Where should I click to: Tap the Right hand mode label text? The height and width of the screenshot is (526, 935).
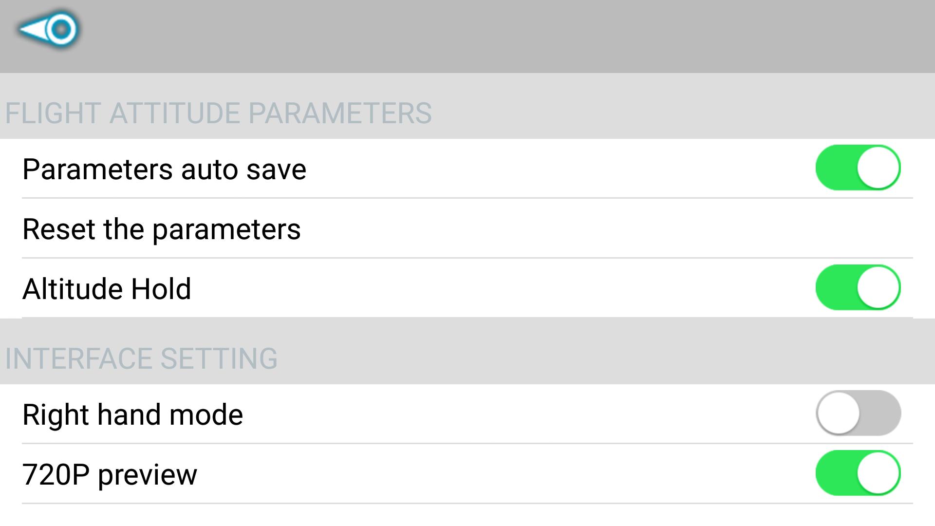pos(132,414)
